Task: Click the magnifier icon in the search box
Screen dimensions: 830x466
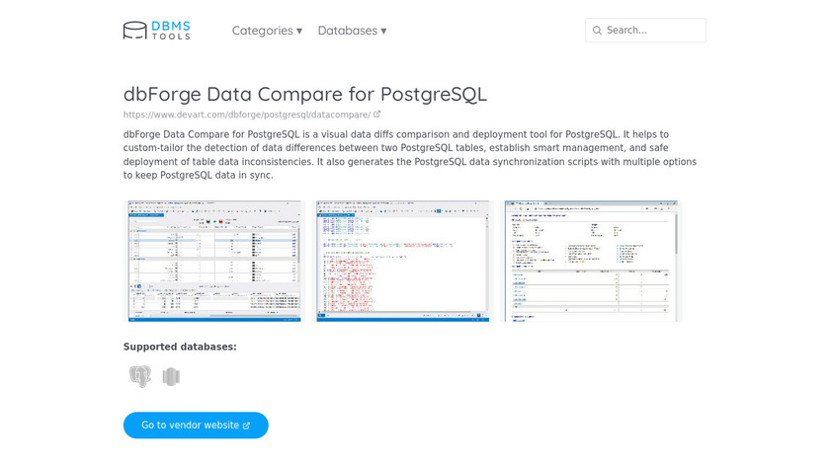Action: click(597, 31)
